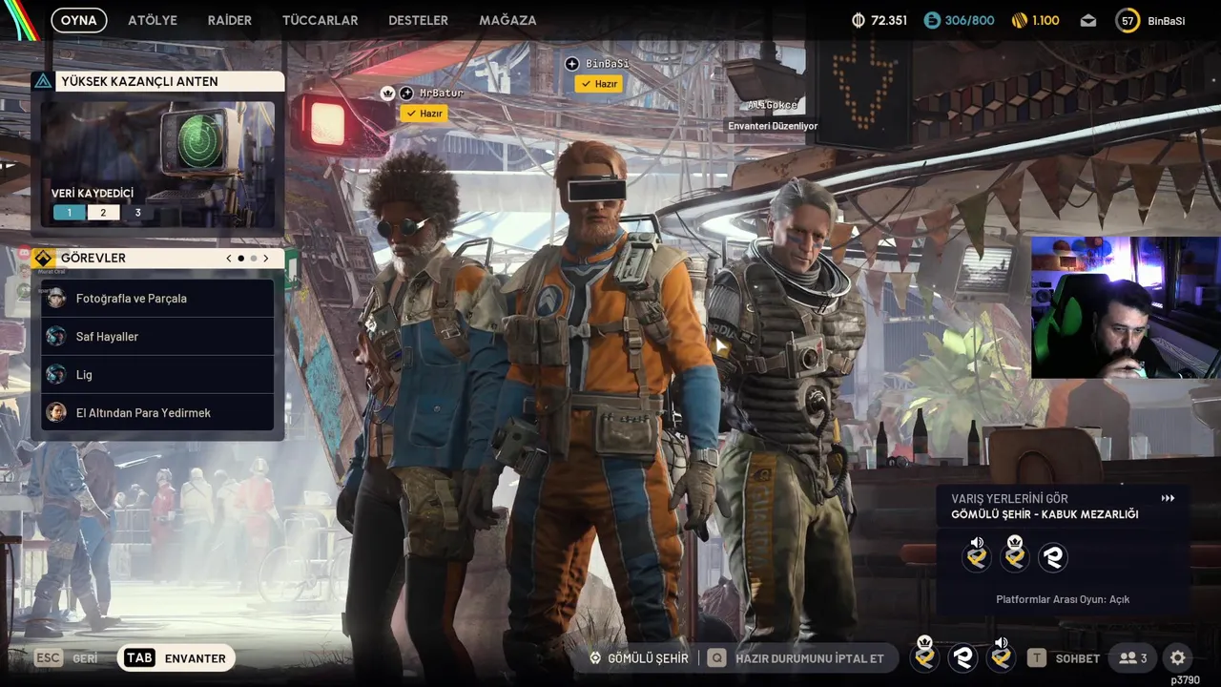Click crowned avatar in destinations panel
Image resolution: width=1221 pixels, height=687 pixels.
coord(1015,554)
